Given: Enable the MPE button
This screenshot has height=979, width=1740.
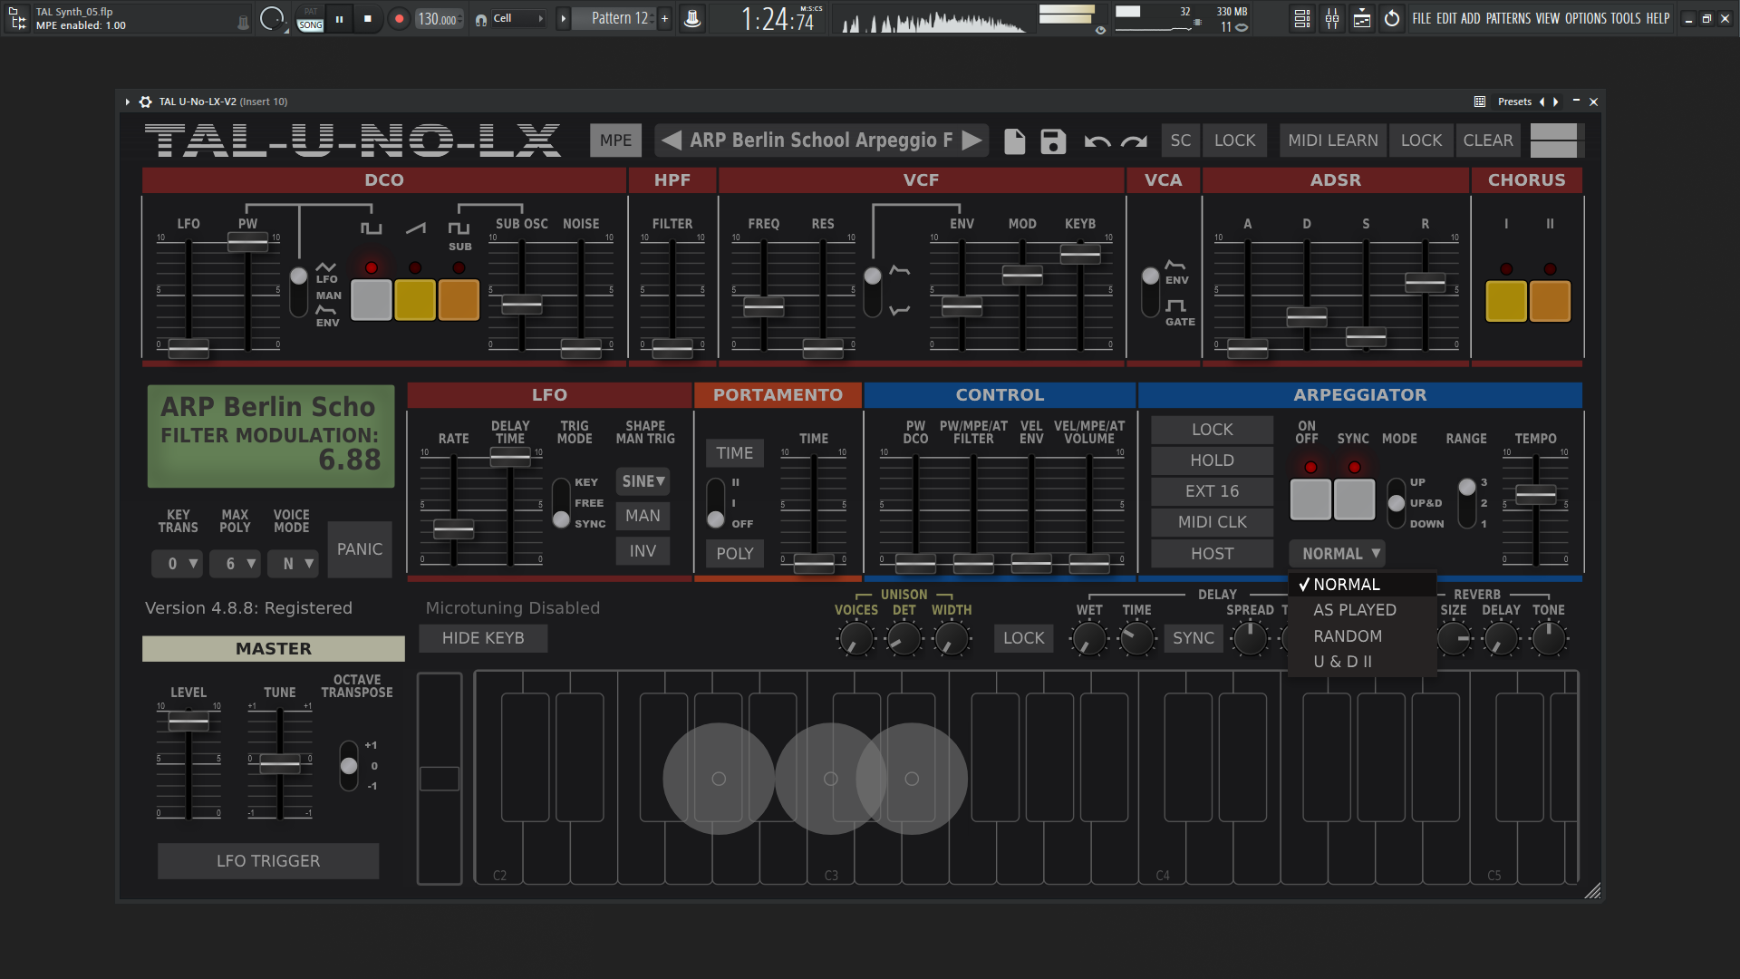Looking at the screenshot, I should pyautogui.click(x=615, y=141).
